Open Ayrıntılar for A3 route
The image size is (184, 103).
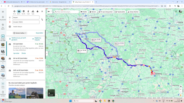[x=16, y=53]
